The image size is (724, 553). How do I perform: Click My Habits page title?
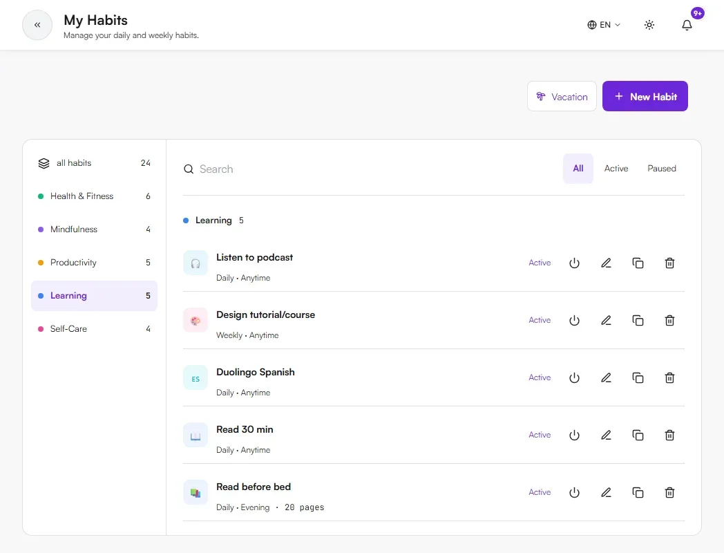click(95, 20)
